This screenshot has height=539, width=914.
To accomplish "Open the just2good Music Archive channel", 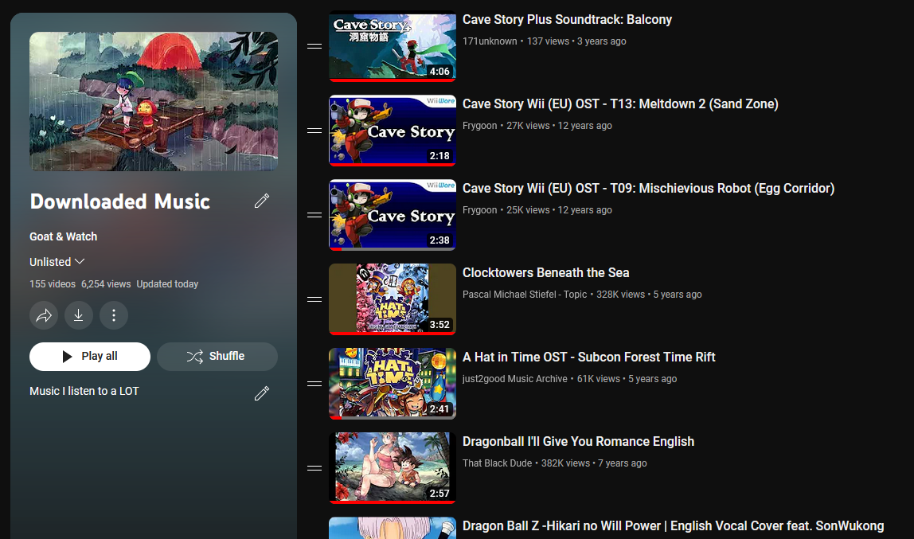I will 514,379.
